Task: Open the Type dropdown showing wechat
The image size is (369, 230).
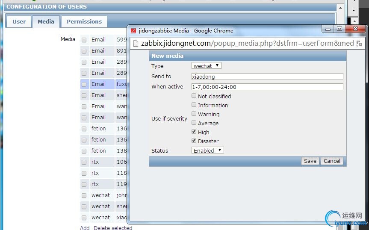Action: click(207, 65)
